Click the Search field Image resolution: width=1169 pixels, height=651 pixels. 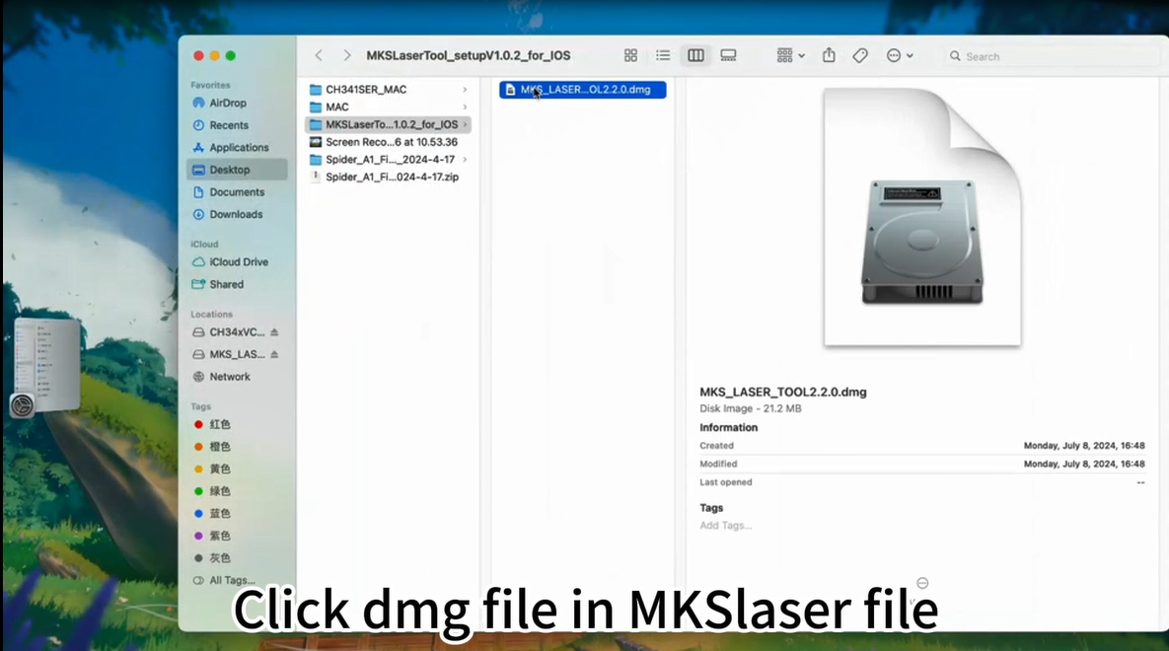(x=1053, y=56)
